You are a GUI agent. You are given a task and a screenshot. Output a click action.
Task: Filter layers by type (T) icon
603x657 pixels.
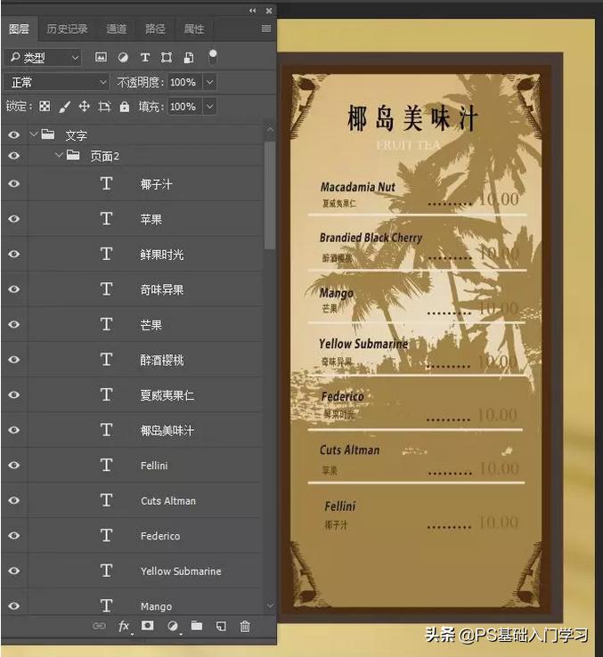pos(144,57)
